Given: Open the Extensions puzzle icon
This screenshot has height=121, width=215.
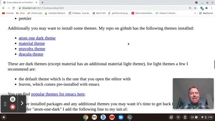Looking at the screenshot, I should pyautogui.click(x=206, y=8).
